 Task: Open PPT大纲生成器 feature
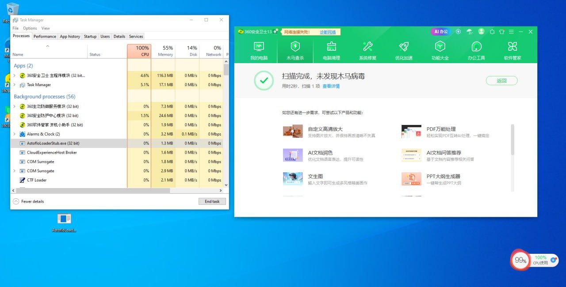pos(432,179)
